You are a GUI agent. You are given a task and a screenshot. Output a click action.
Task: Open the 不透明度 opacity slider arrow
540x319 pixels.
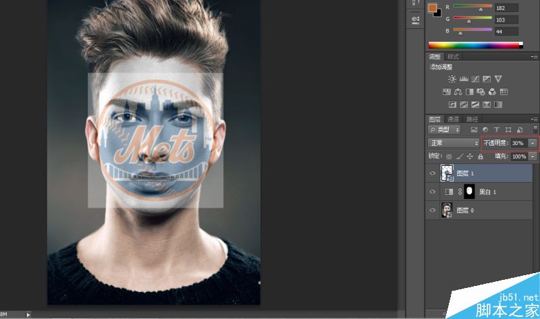click(x=533, y=143)
